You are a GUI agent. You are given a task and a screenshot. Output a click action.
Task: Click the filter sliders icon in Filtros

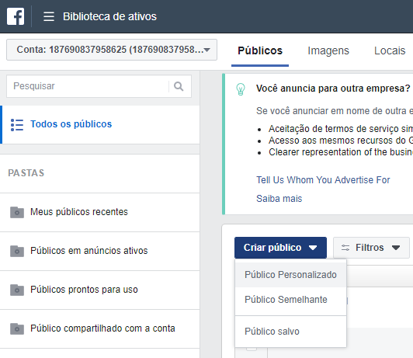(x=345, y=248)
